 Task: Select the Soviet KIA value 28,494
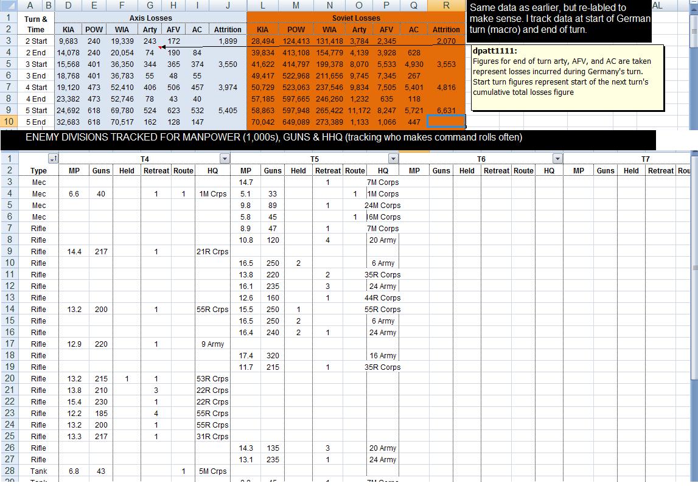[263, 41]
